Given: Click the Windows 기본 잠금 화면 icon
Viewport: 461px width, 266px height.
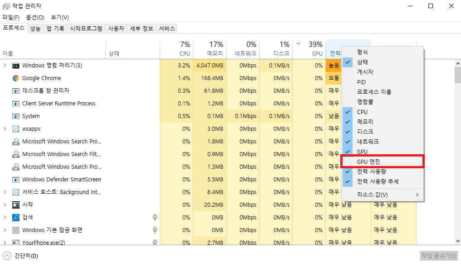Looking at the screenshot, I should coord(15,230).
